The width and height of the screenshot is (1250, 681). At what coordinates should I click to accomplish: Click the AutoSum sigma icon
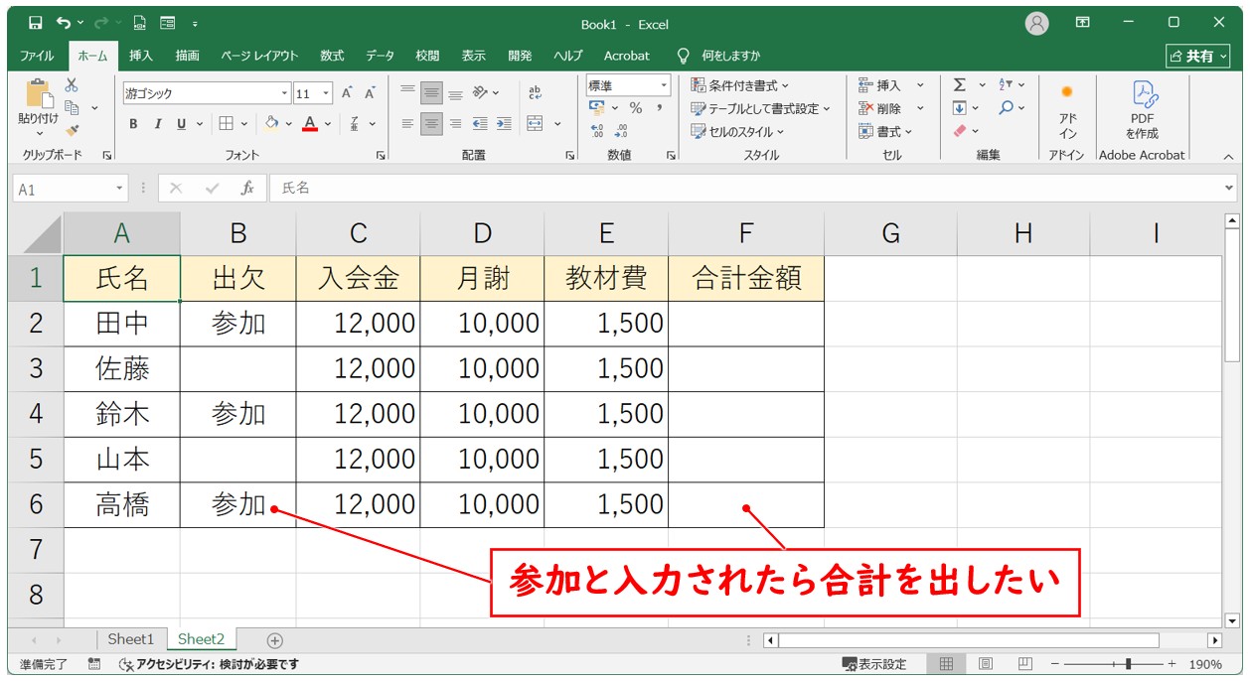pyautogui.click(x=960, y=85)
